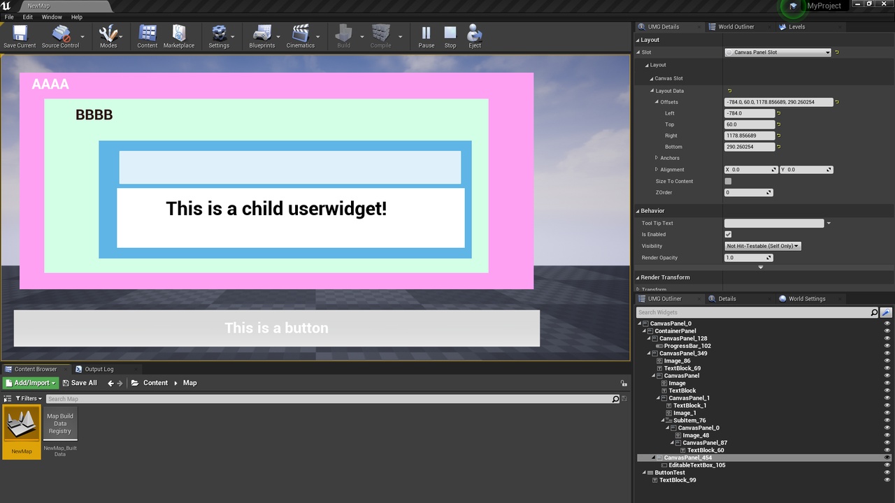Pause the simulation with Pause icon
This screenshot has height=503, width=895.
(x=427, y=36)
